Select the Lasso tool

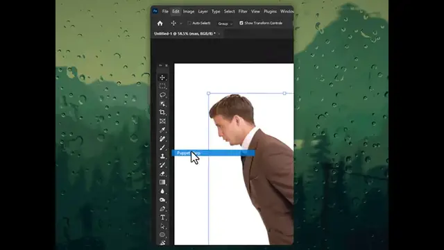click(x=162, y=95)
